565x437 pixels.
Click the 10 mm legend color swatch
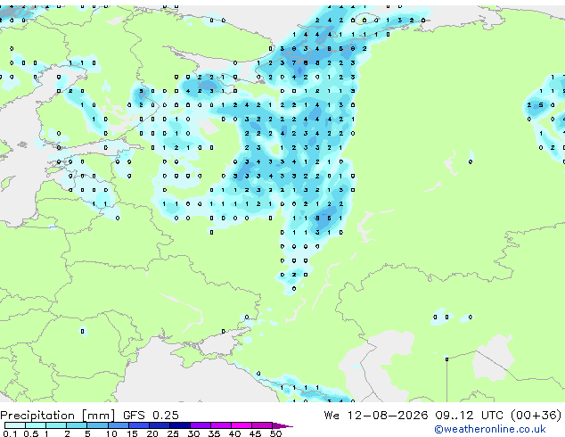118,425
